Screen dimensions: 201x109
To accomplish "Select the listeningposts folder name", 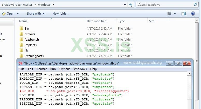I will click(34, 56).
